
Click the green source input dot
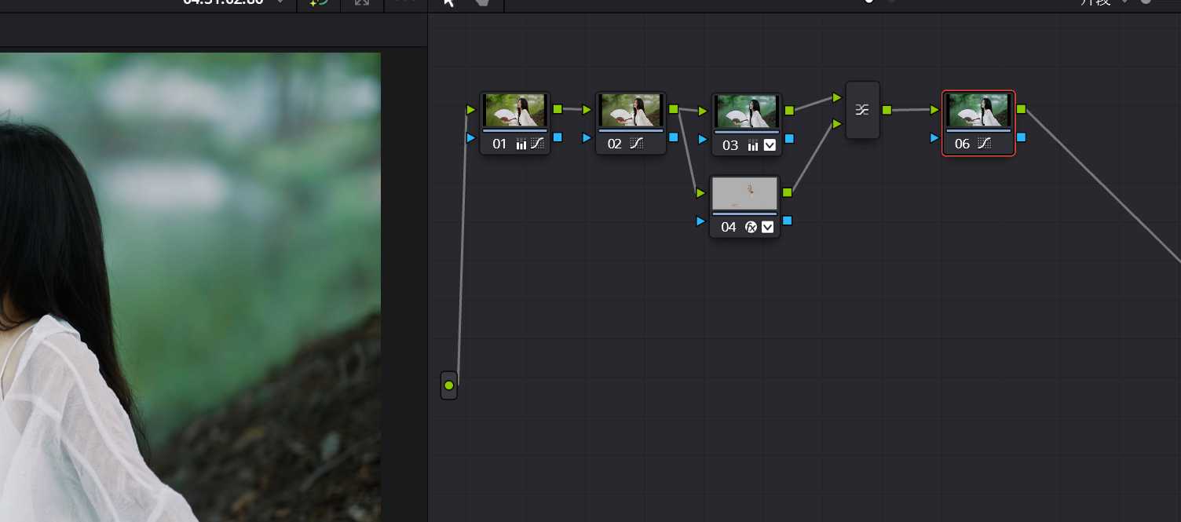click(449, 385)
